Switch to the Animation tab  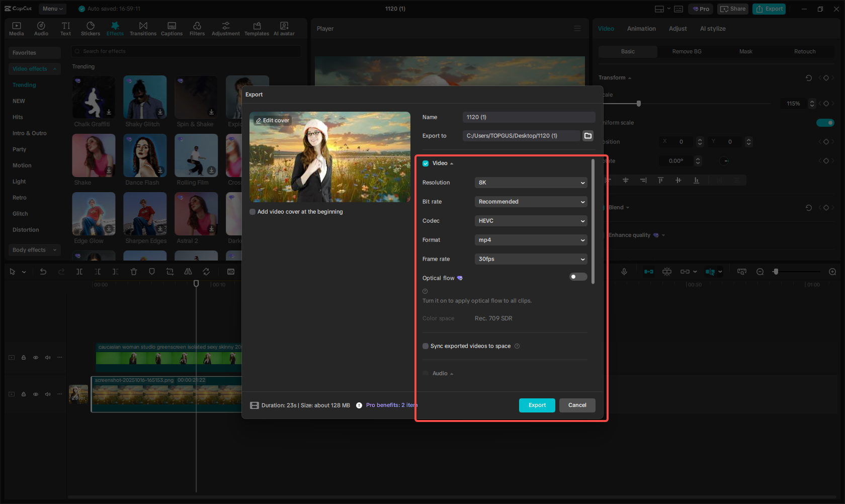641,29
